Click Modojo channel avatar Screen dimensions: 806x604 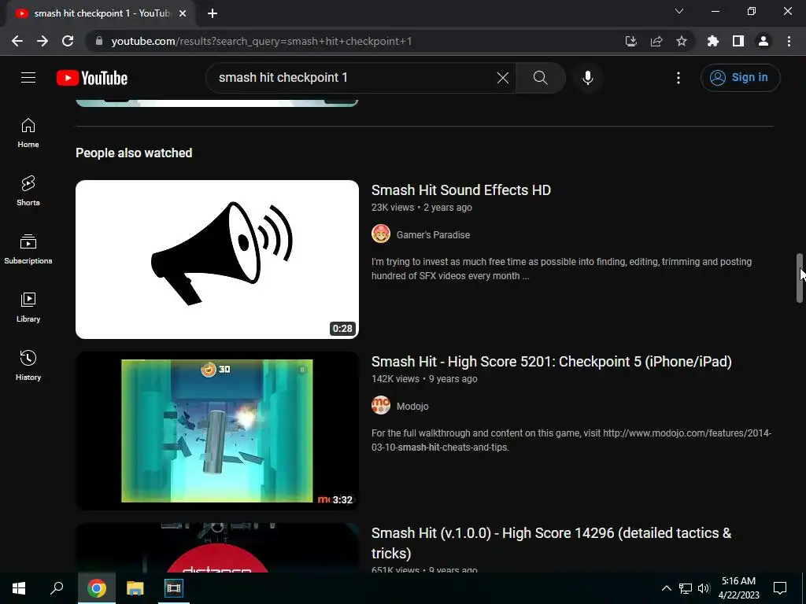pos(381,406)
